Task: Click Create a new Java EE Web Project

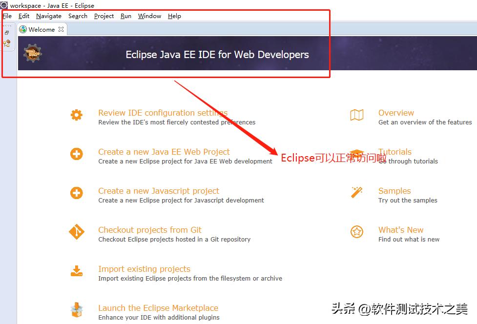Action: pos(164,152)
